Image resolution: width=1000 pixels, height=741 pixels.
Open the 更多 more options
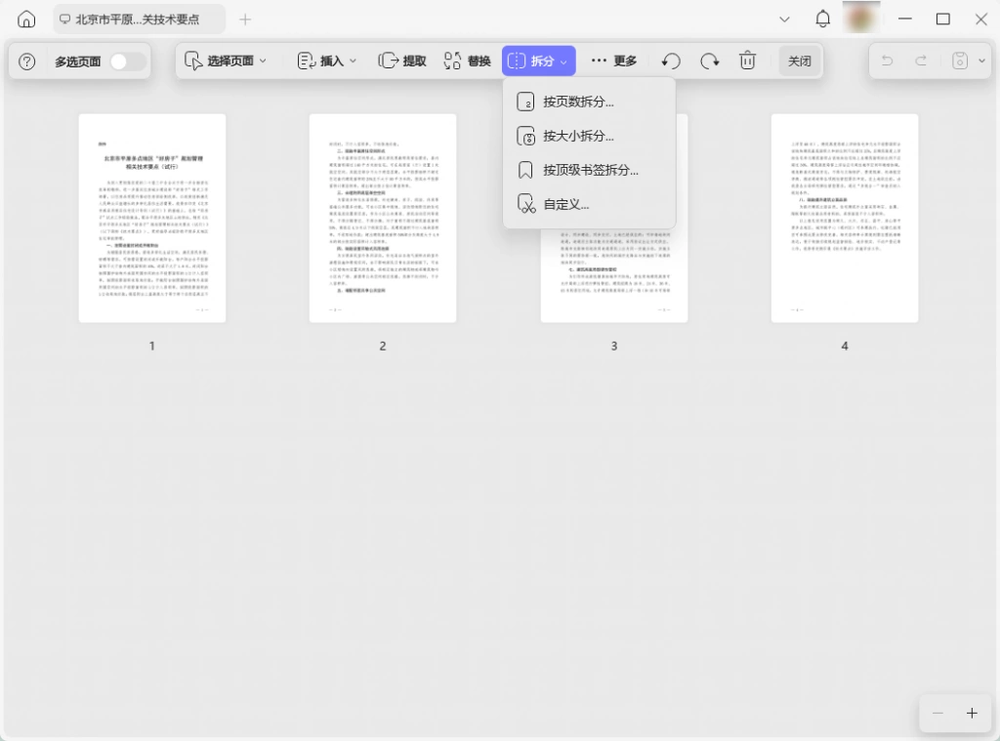coord(613,61)
